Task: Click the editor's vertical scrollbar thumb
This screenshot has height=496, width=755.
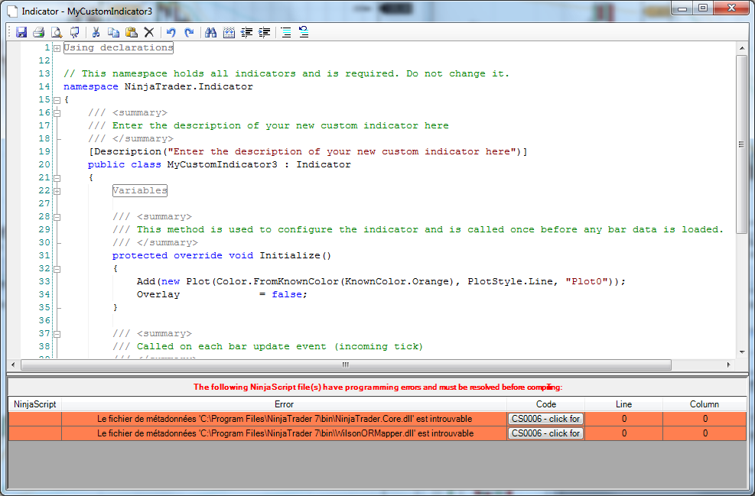Action: pos(741,144)
